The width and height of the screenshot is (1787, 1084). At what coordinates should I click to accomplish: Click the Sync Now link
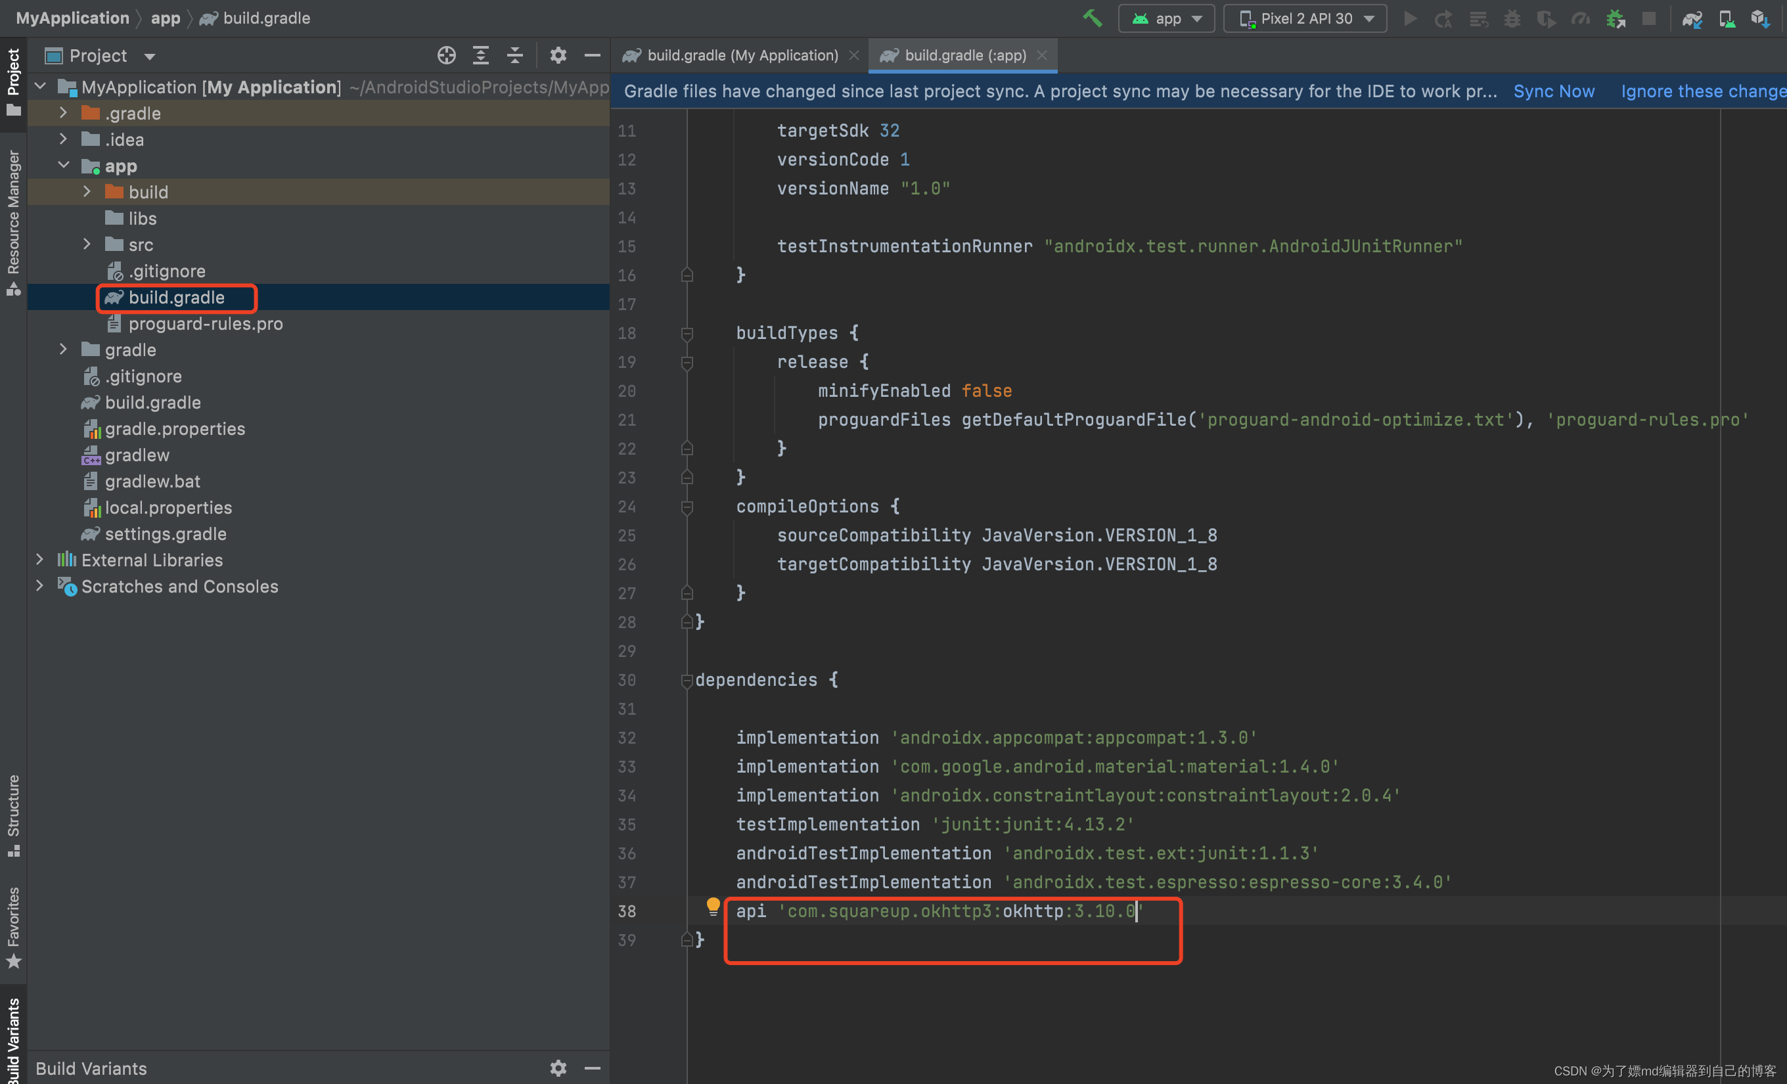[1554, 91]
